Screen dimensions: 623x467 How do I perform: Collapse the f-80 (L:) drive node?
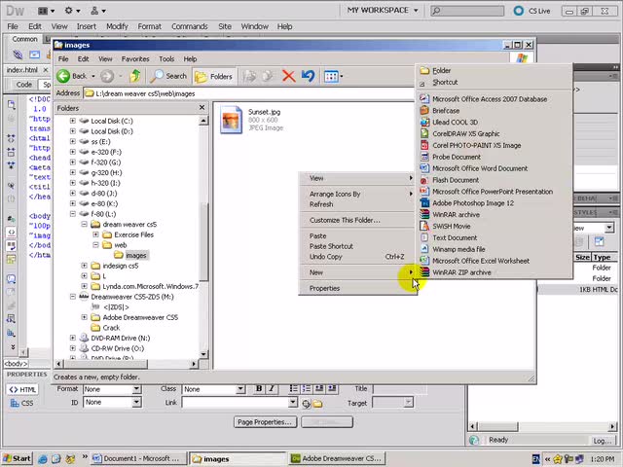tap(73, 214)
